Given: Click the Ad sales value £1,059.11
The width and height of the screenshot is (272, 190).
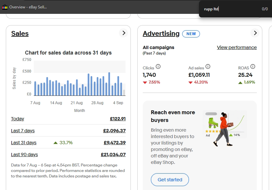Looking at the screenshot, I should [x=199, y=75].
